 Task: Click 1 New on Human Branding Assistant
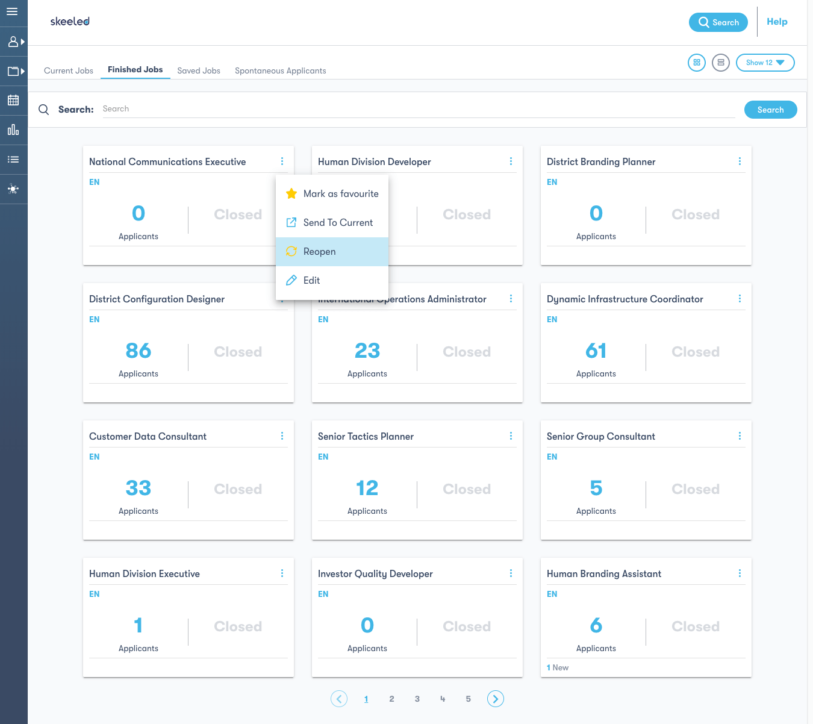coord(558,667)
